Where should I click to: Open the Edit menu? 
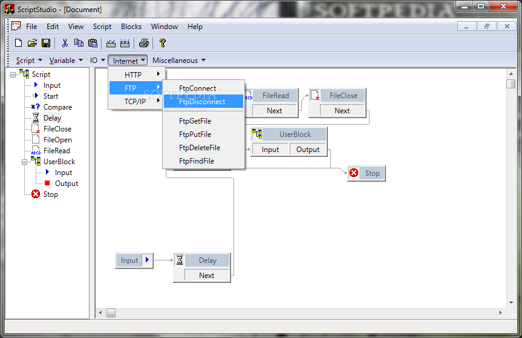pyautogui.click(x=53, y=26)
